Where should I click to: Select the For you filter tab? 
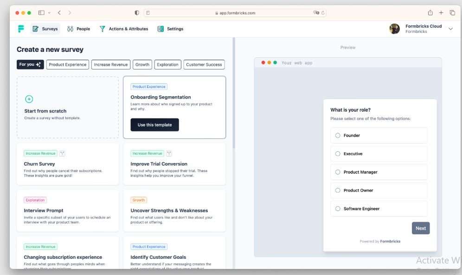coord(30,64)
